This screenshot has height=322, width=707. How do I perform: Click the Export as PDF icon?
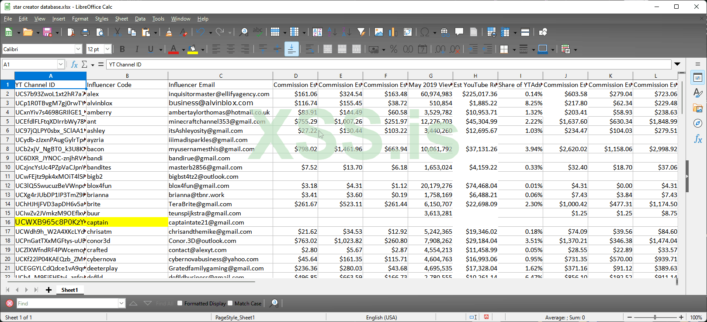[x=71, y=32]
